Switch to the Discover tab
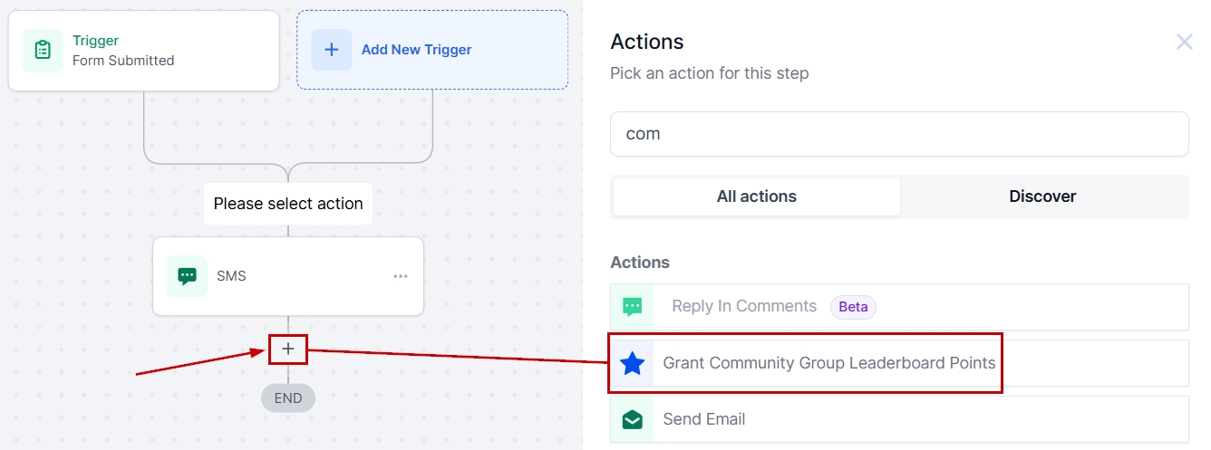Screen dimensions: 1211x450 coord(1042,196)
